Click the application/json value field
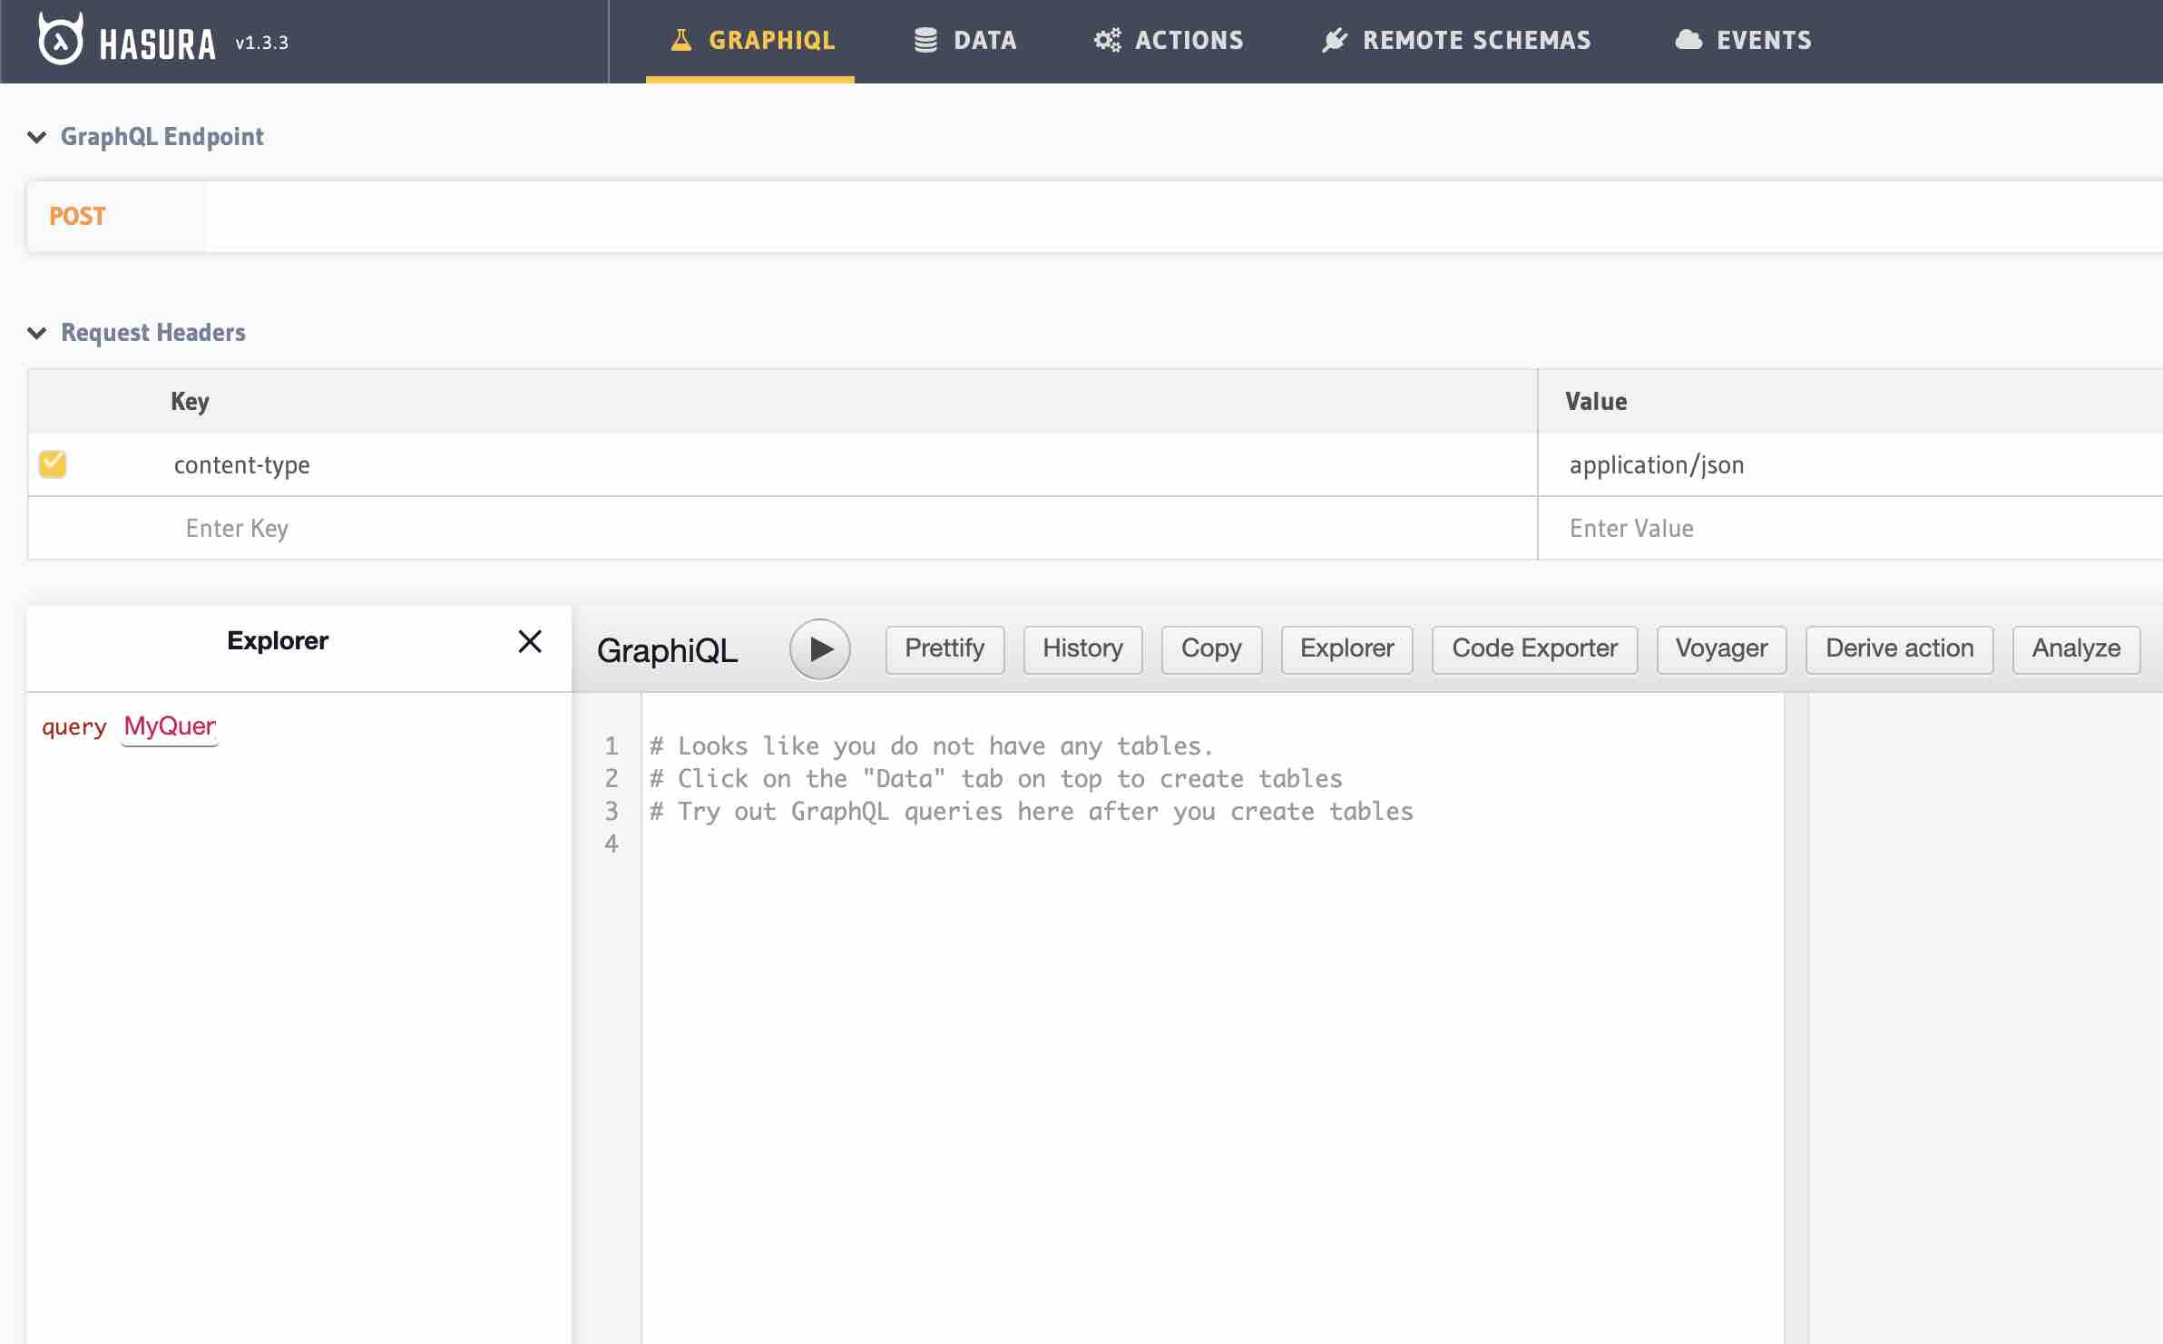This screenshot has height=1344, width=2163. click(1851, 465)
